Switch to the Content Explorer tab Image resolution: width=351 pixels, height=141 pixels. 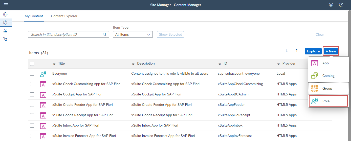(x=64, y=16)
